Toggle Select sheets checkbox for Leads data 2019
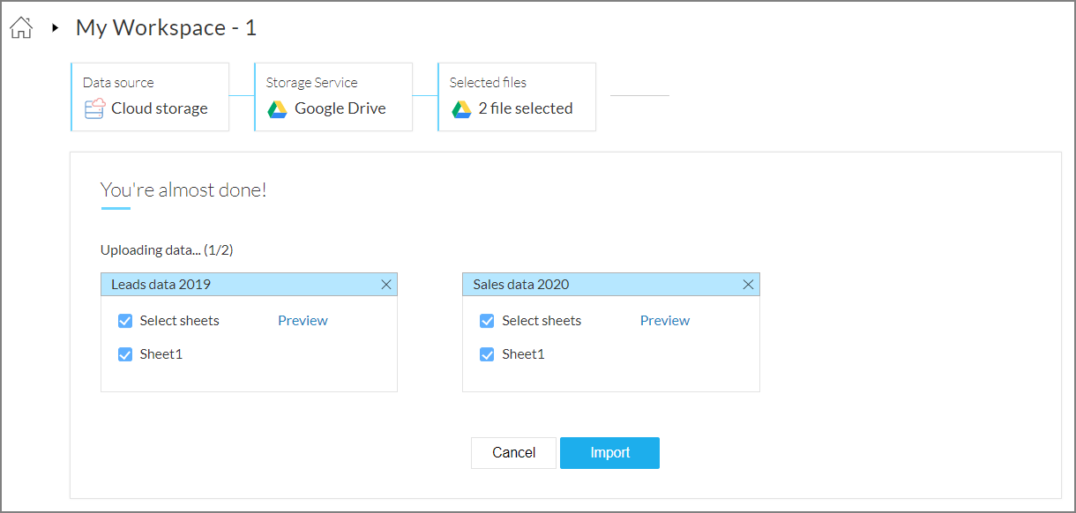 [x=125, y=321]
